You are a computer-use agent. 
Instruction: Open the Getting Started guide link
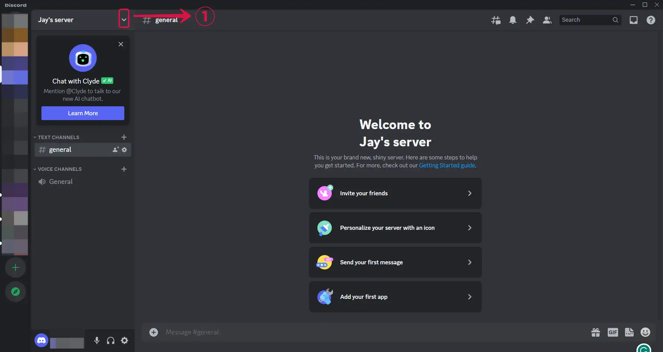[447, 165]
